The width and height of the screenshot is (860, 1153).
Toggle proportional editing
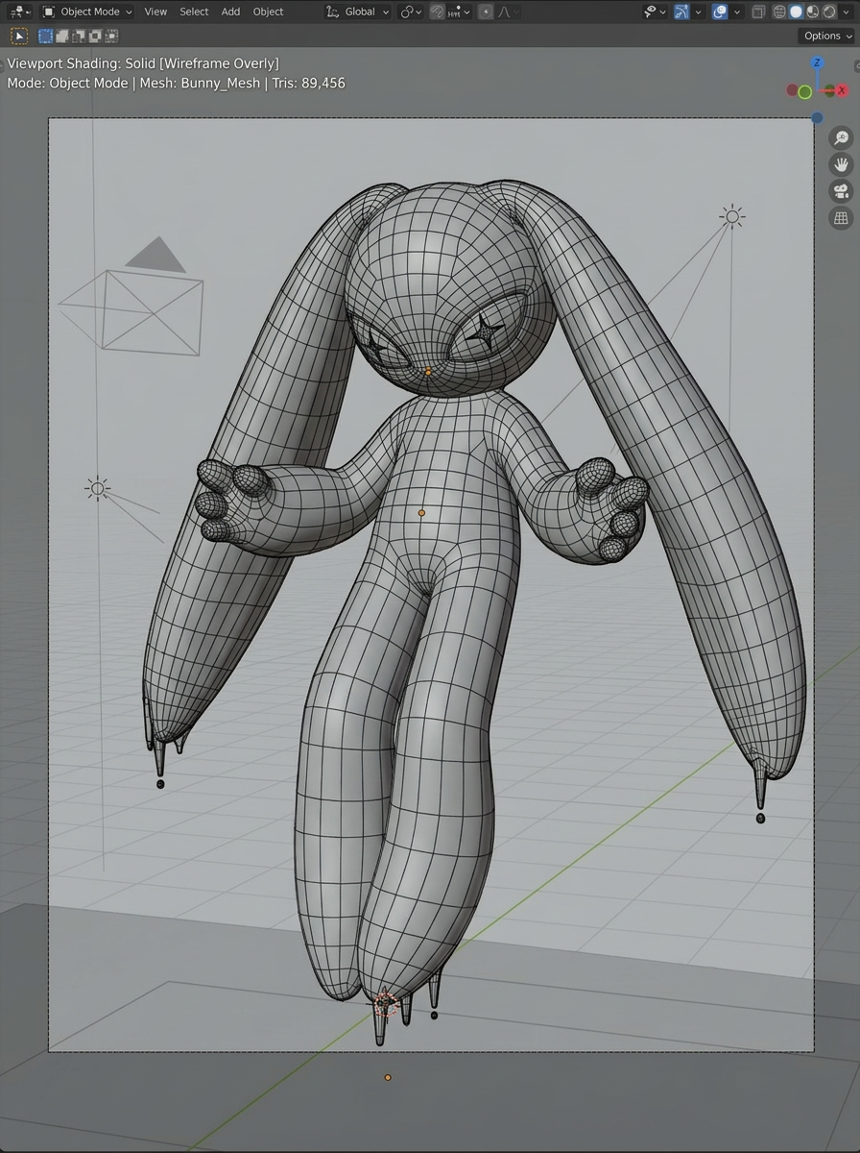(x=486, y=12)
